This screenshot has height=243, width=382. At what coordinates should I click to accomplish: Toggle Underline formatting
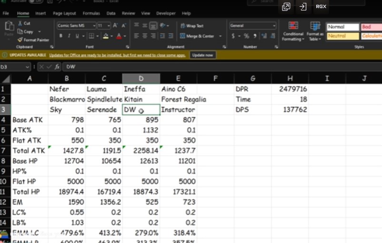point(77,36)
